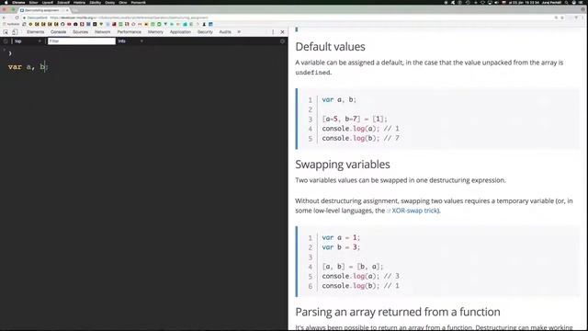
Task: Click code line 'console.log(a); // 3'
Action: coord(360,276)
